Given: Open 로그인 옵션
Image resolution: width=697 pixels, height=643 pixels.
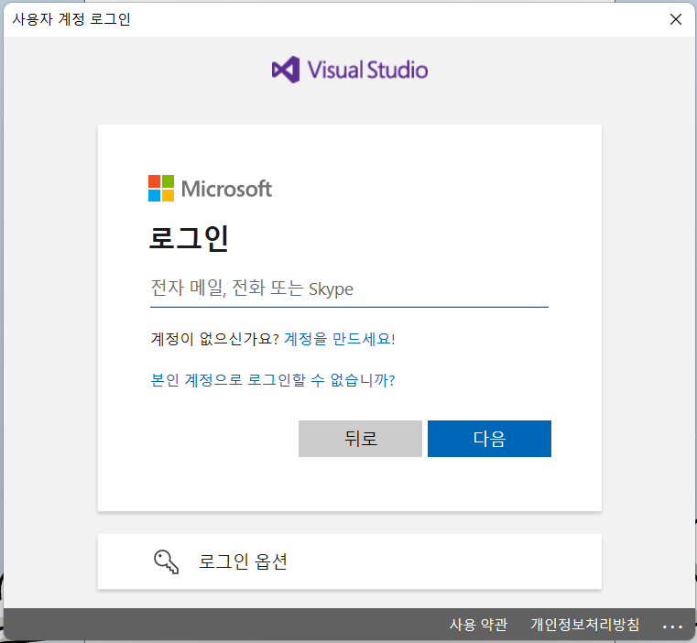Looking at the screenshot, I should pos(349,561).
